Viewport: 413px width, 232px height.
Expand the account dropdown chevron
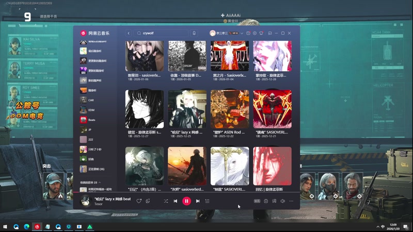pos(242,34)
